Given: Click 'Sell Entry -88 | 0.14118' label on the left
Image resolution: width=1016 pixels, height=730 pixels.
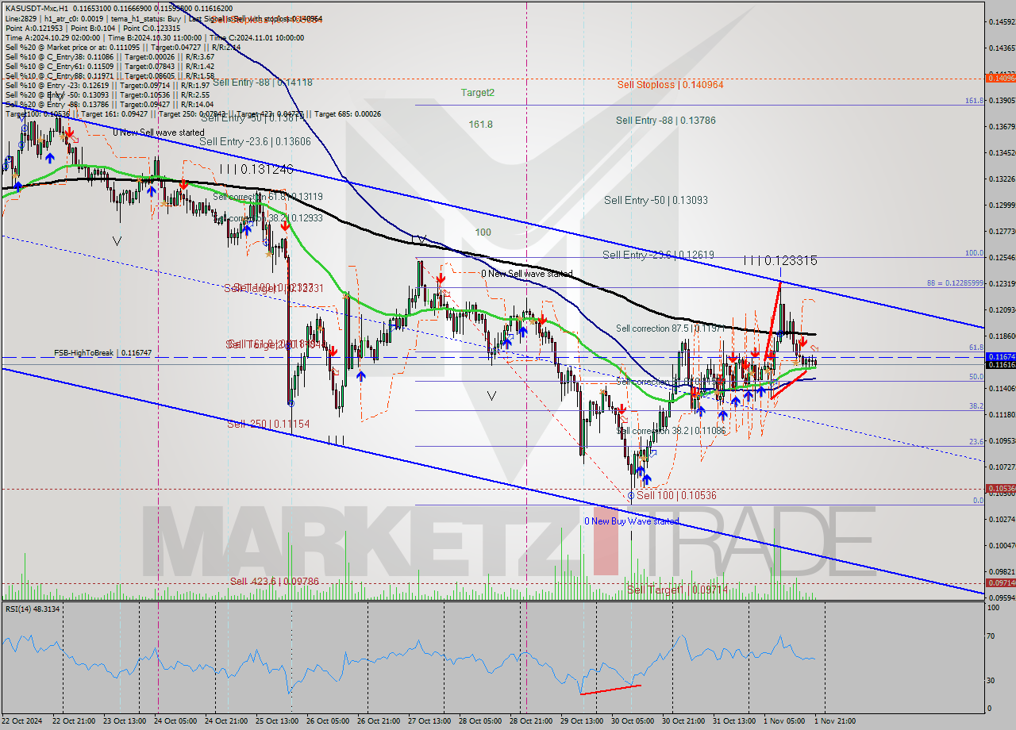Looking at the screenshot, I should [x=262, y=83].
